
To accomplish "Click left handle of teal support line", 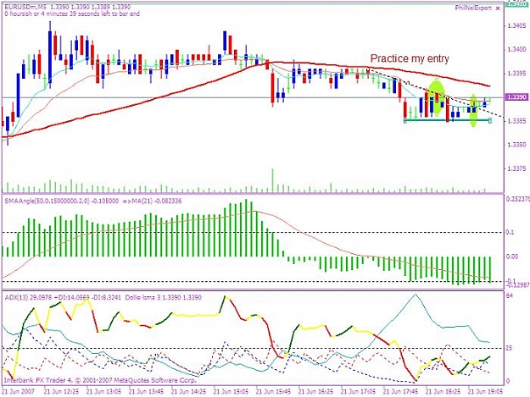I will click(x=405, y=120).
